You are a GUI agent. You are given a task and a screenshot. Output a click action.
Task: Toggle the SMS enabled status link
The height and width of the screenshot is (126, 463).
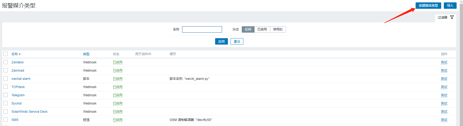tap(118, 120)
